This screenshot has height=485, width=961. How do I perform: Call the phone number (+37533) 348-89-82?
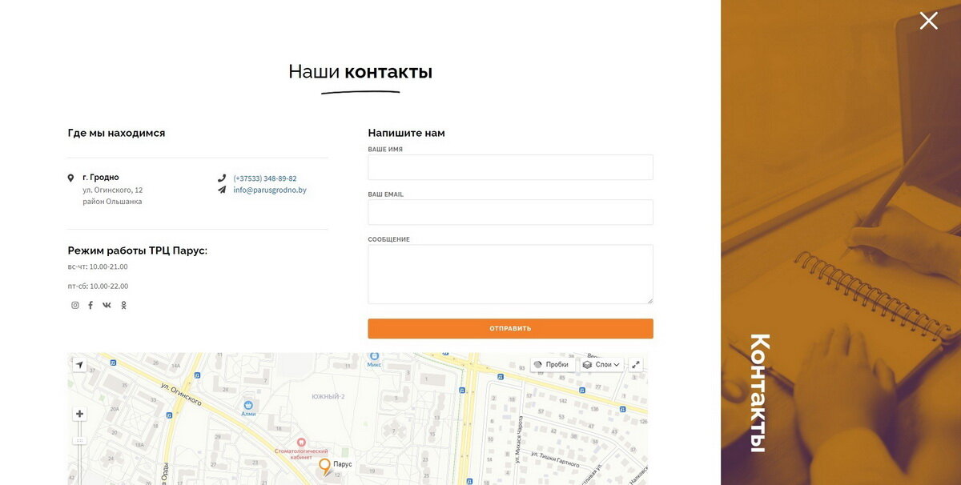tap(265, 178)
